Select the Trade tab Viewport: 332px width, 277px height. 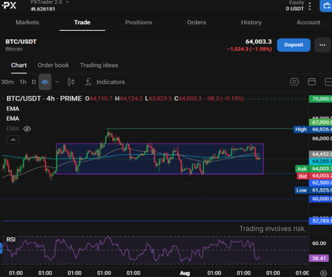[82, 22]
